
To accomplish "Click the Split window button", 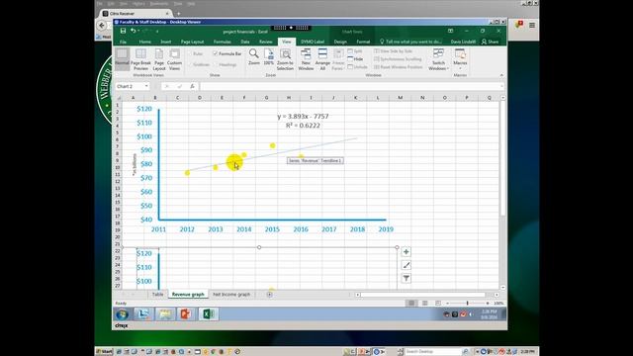I will 355,51.
